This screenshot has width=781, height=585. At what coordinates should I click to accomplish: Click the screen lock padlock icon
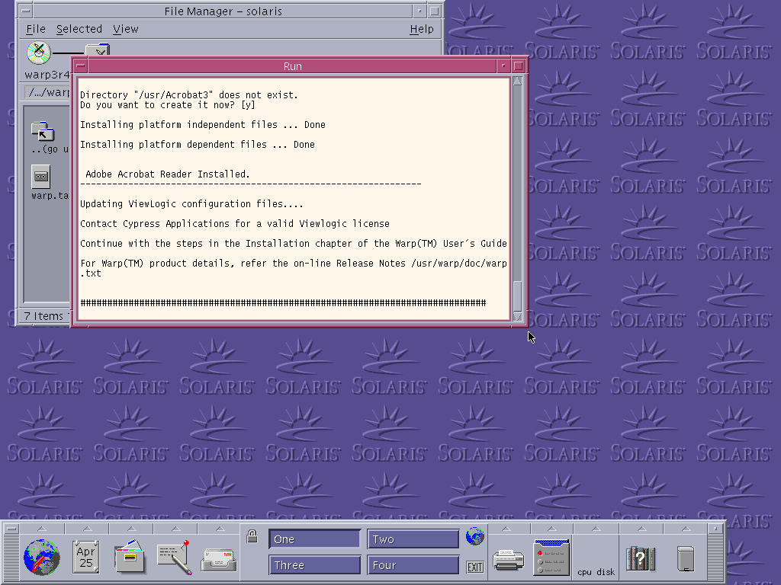(252, 536)
